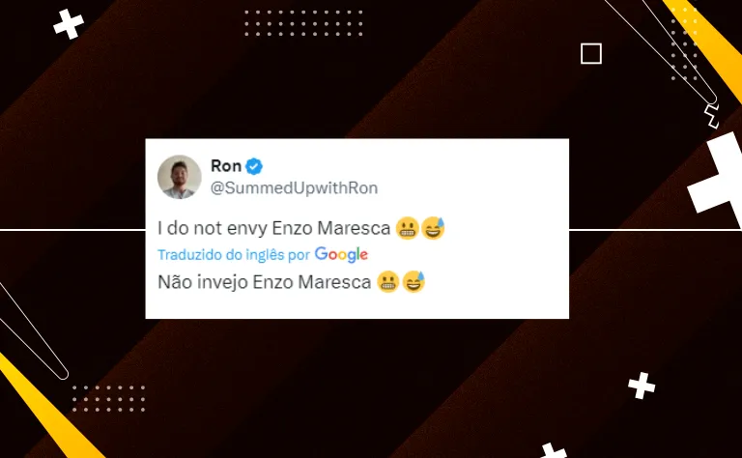Select grimacing emoji in the Portuguese translation
Image resolution: width=742 pixels, height=458 pixels.
coord(388,282)
